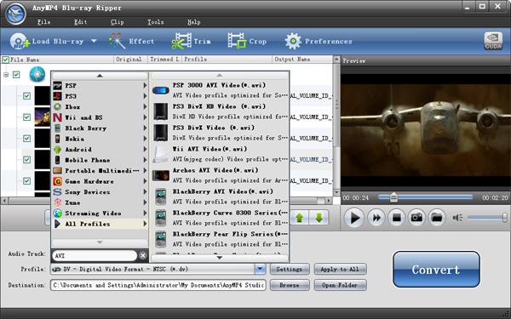Screen dimensions: 511x319
Task: Move item down with green arrow
Action: tap(319, 218)
